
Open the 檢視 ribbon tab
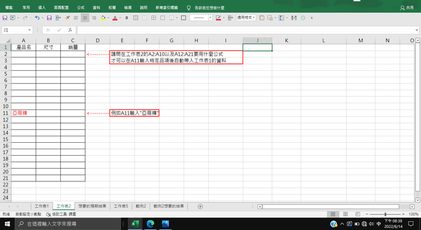click(128, 8)
